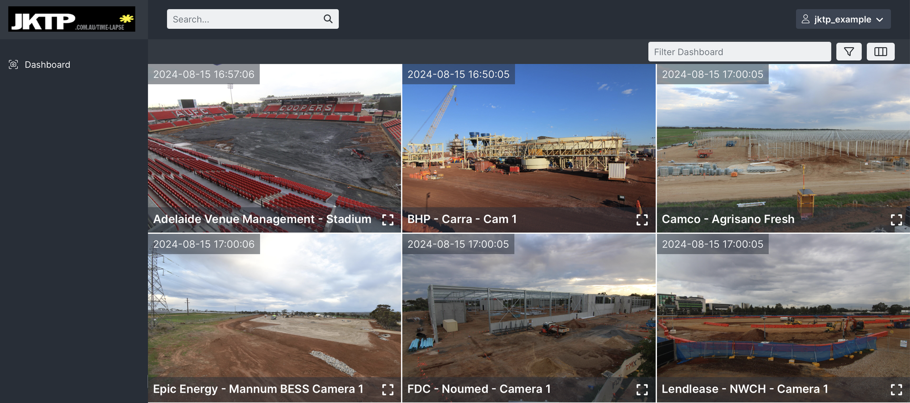Expand Lendlease NWCH Camera 1 to fullscreen

[896, 389]
